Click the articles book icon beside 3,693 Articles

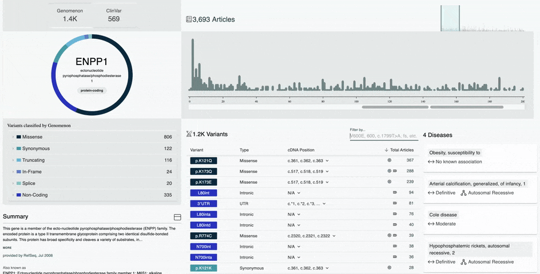click(189, 19)
